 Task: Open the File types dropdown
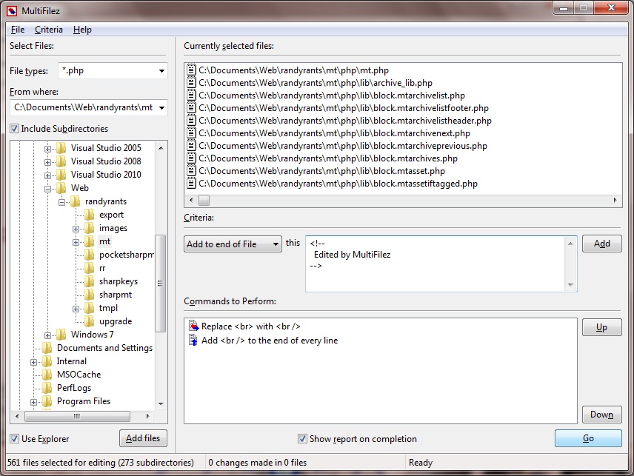pos(161,71)
